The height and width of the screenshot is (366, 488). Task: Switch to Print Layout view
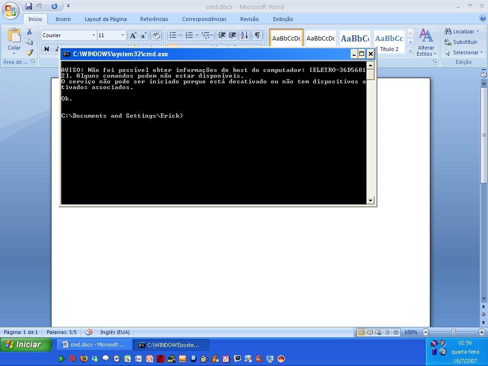click(x=361, y=332)
